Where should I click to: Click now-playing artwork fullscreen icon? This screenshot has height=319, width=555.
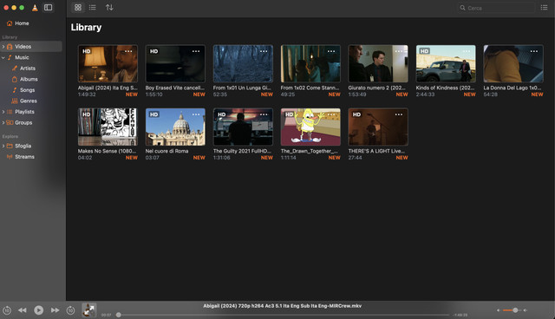pyautogui.click(x=89, y=310)
